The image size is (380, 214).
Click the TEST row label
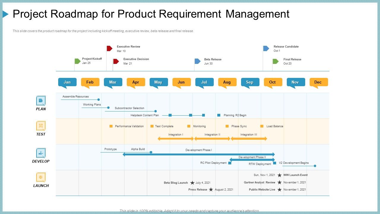(x=41, y=134)
